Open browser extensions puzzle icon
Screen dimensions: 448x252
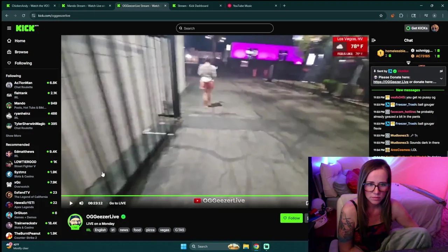(401, 15)
